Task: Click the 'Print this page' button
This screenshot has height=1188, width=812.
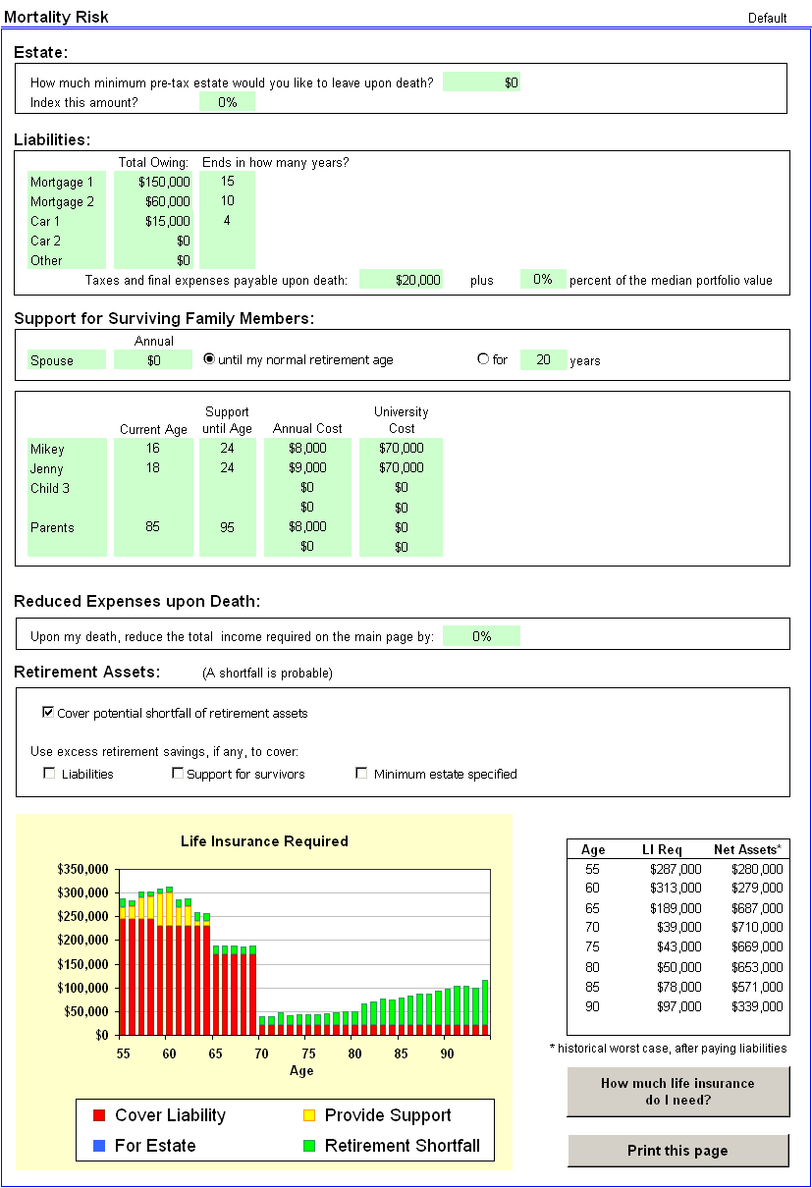Action: tap(677, 1151)
